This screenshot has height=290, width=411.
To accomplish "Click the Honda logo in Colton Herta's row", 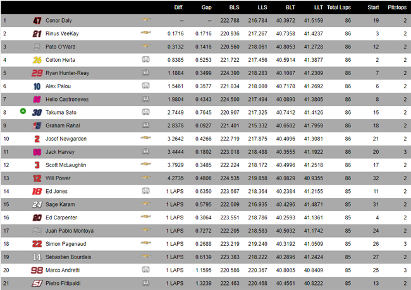I will point(145,59).
